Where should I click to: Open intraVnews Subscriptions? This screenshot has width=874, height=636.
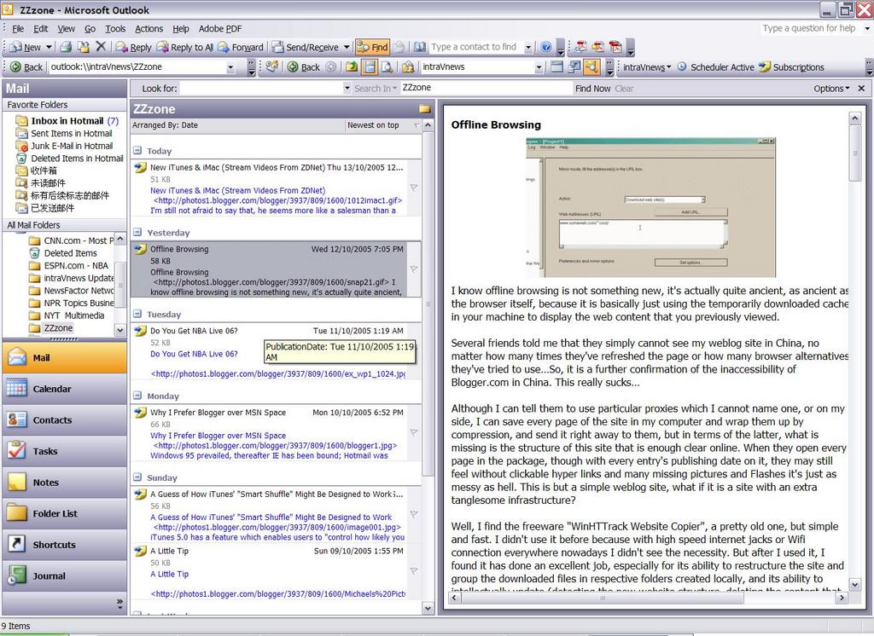[791, 66]
